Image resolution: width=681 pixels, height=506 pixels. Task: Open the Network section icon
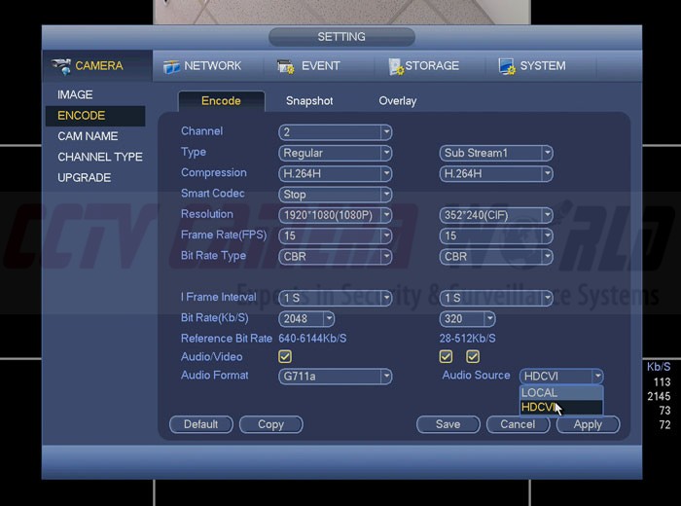click(x=172, y=66)
